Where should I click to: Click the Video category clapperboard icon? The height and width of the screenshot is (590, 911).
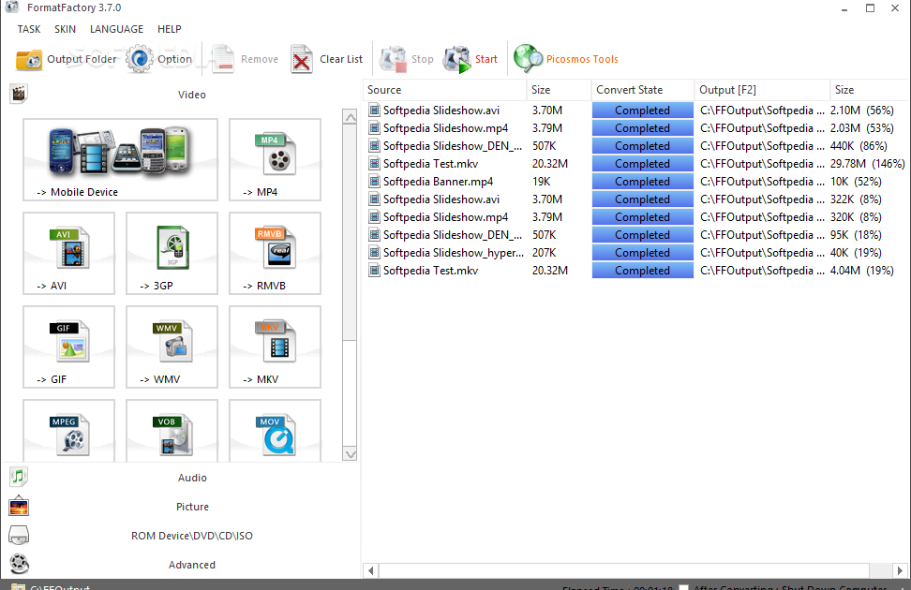[x=19, y=94]
